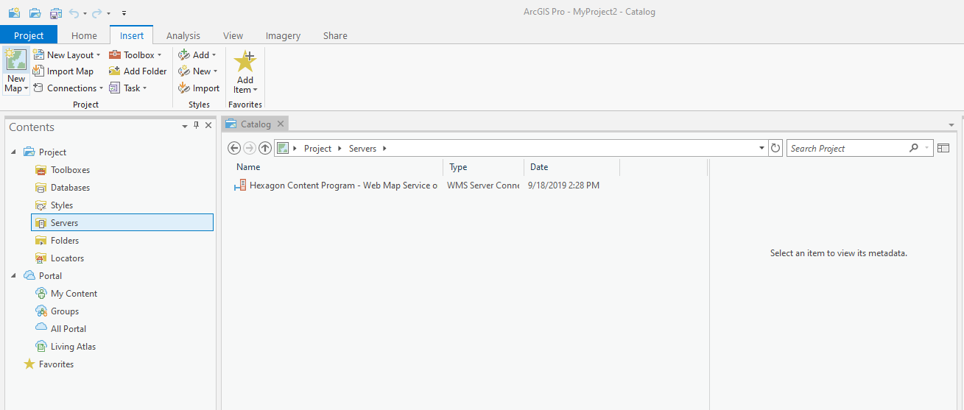Toggle the details panel view button

point(943,149)
